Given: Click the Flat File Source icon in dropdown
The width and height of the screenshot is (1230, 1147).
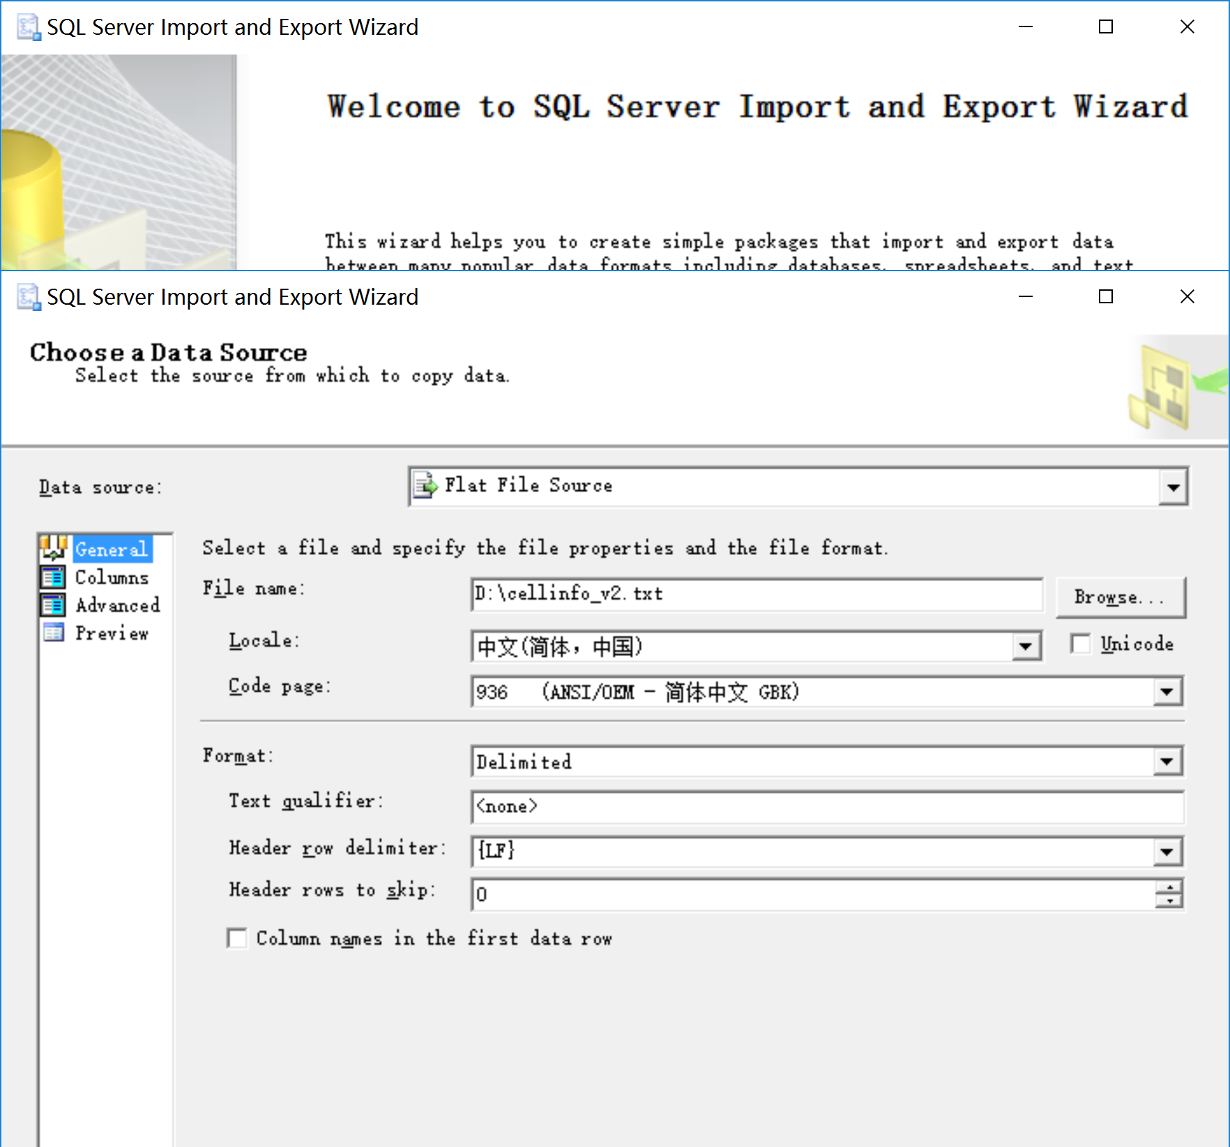Looking at the screenshot, I should [425, 485].
